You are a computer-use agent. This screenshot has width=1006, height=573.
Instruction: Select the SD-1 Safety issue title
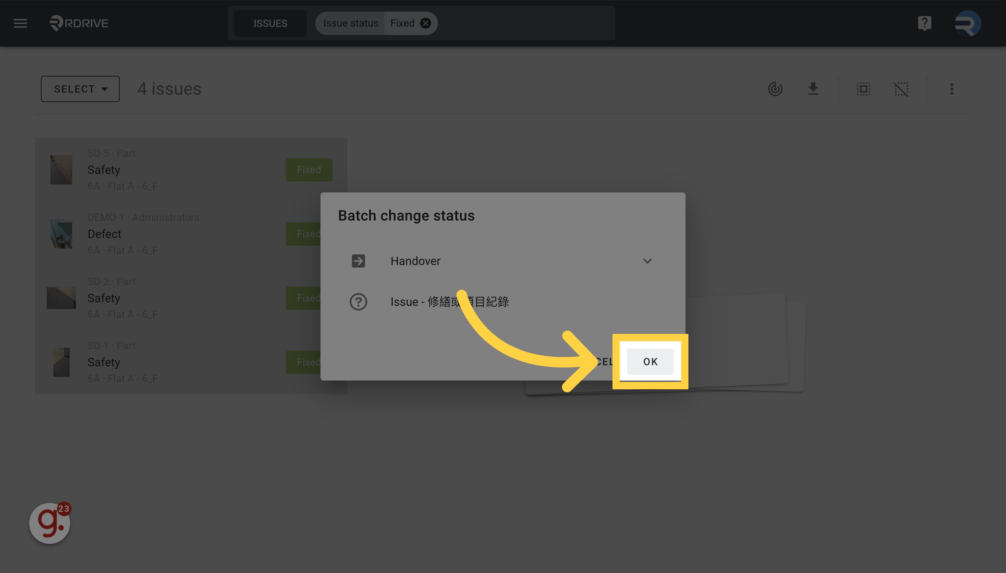coord(104,362)
